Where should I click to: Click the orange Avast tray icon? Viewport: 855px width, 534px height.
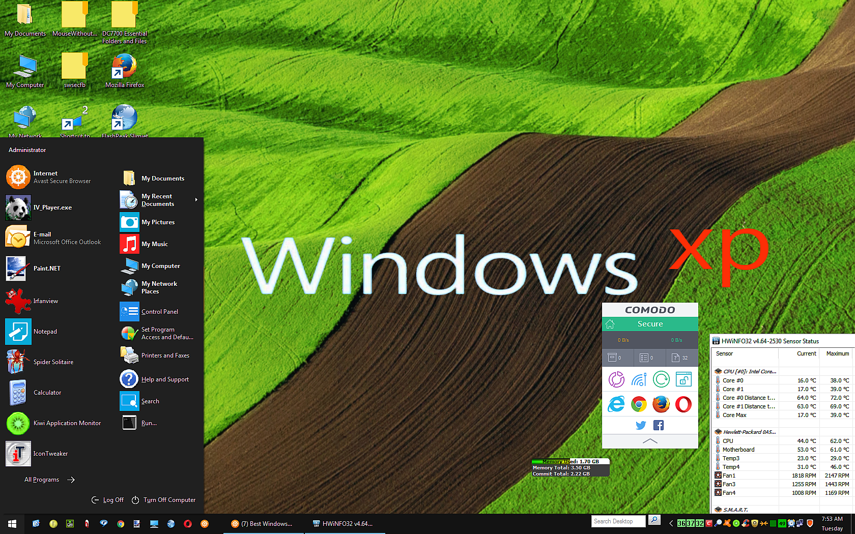(x=727, y=523)
